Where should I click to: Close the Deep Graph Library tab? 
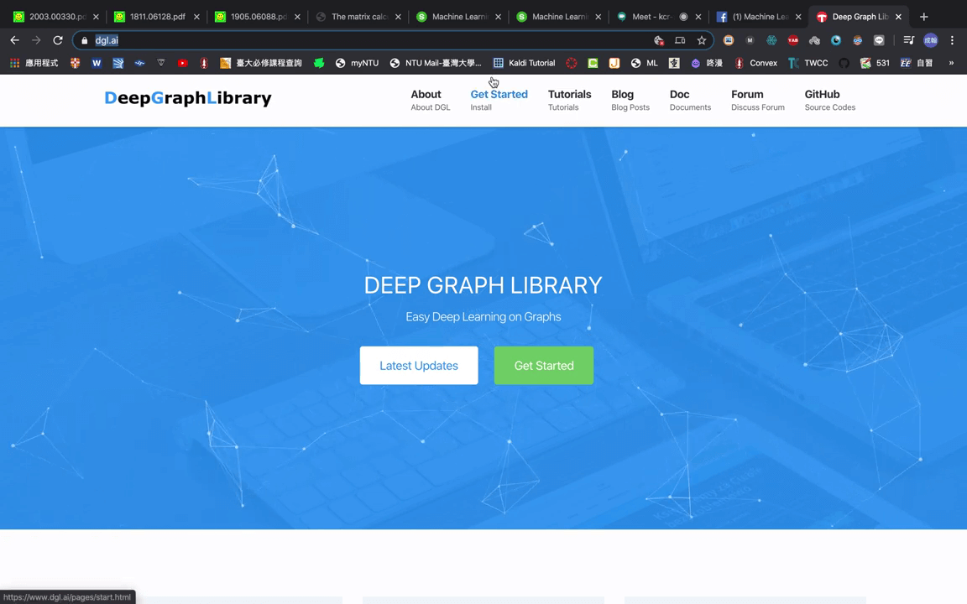click(898, 17)
